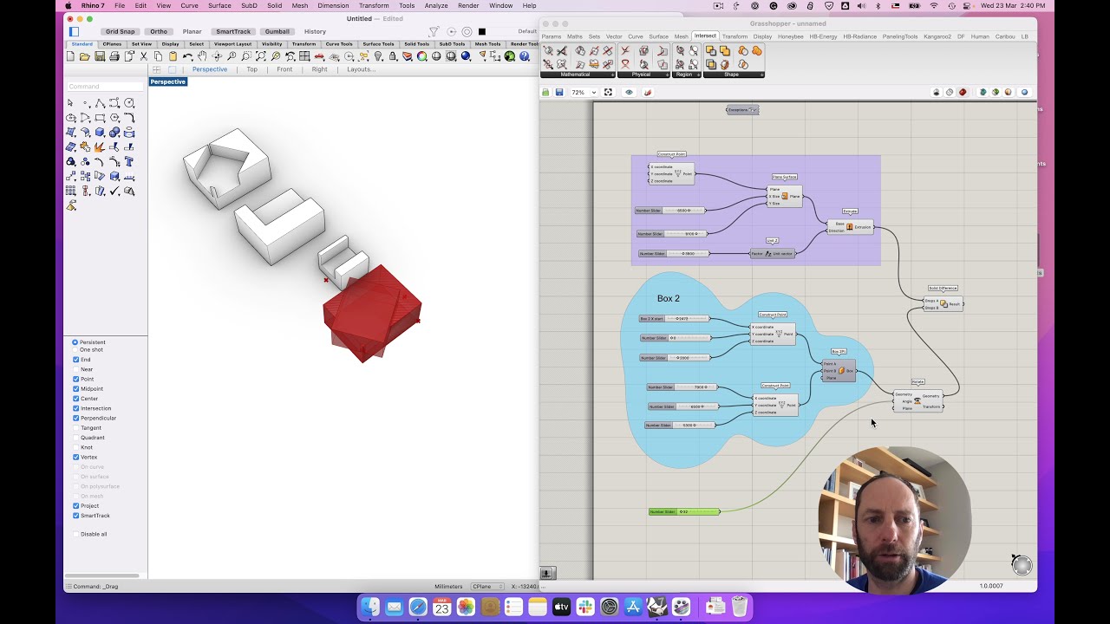The width and height of the screenshot is (1110, 624).
Task: Switch to Grasshopper Transform tab
Action: [x=735, y=36]
